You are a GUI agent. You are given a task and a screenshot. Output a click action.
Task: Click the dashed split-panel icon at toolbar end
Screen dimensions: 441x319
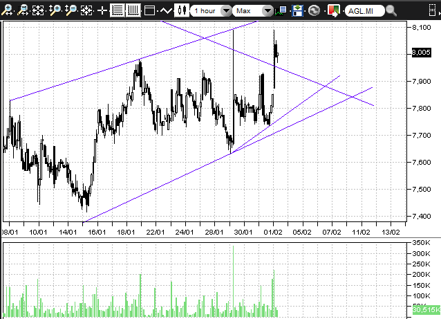(432, 10)
